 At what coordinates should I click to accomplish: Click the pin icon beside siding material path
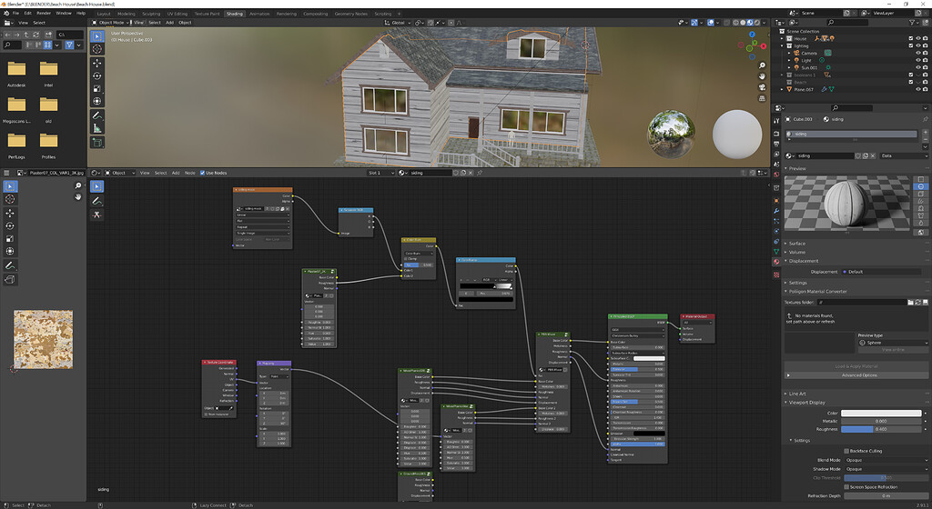[x=925, y=119]
